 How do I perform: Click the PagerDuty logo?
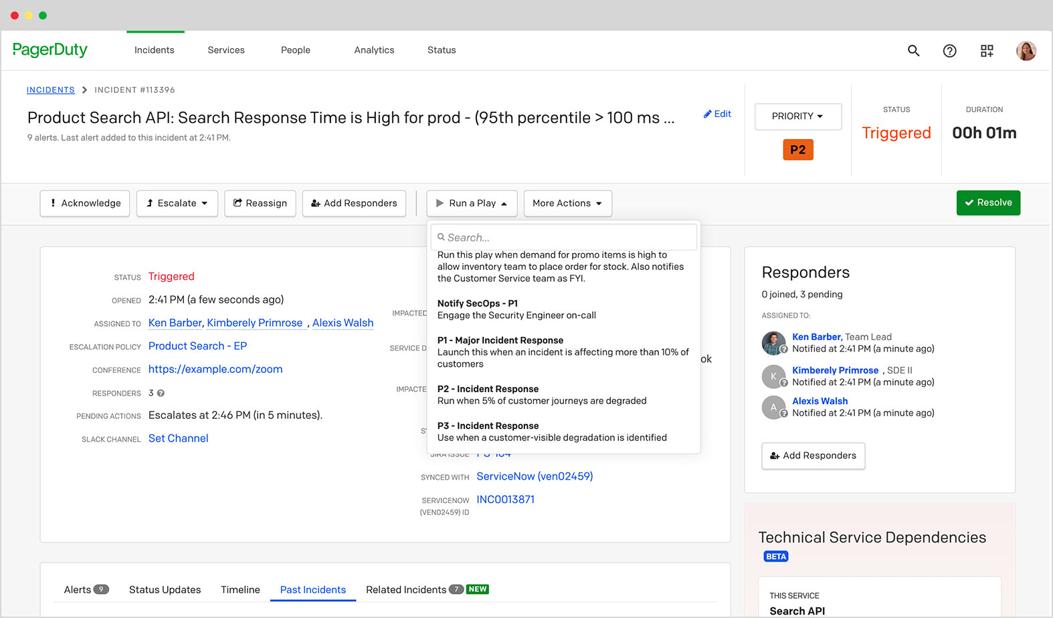(50, 50)
